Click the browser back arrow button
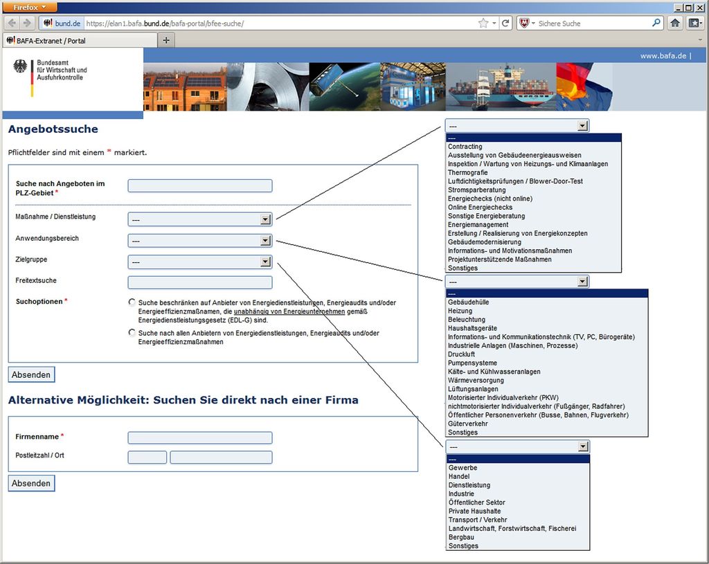 (12, 23)
